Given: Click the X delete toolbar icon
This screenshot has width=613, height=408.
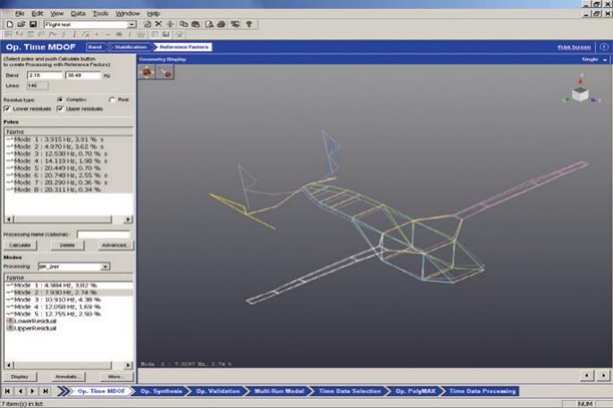Looking at the screenshot, I should pyautogui.click(x=158, y=24).
